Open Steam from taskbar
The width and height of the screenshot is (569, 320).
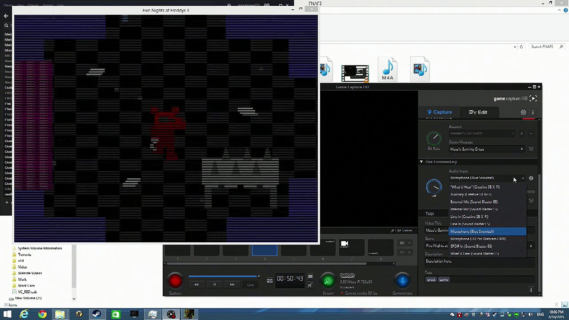96,315
